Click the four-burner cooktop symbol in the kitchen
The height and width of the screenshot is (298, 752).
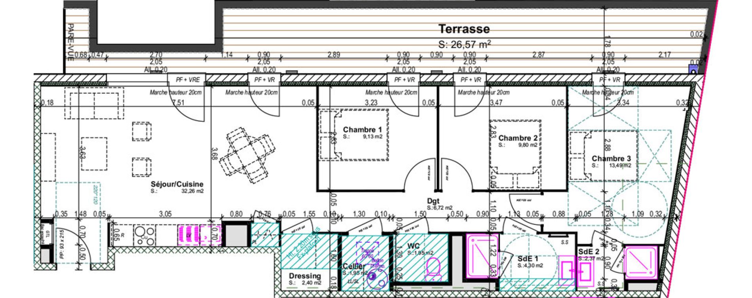pyautogui.click(x=145, y=235)
